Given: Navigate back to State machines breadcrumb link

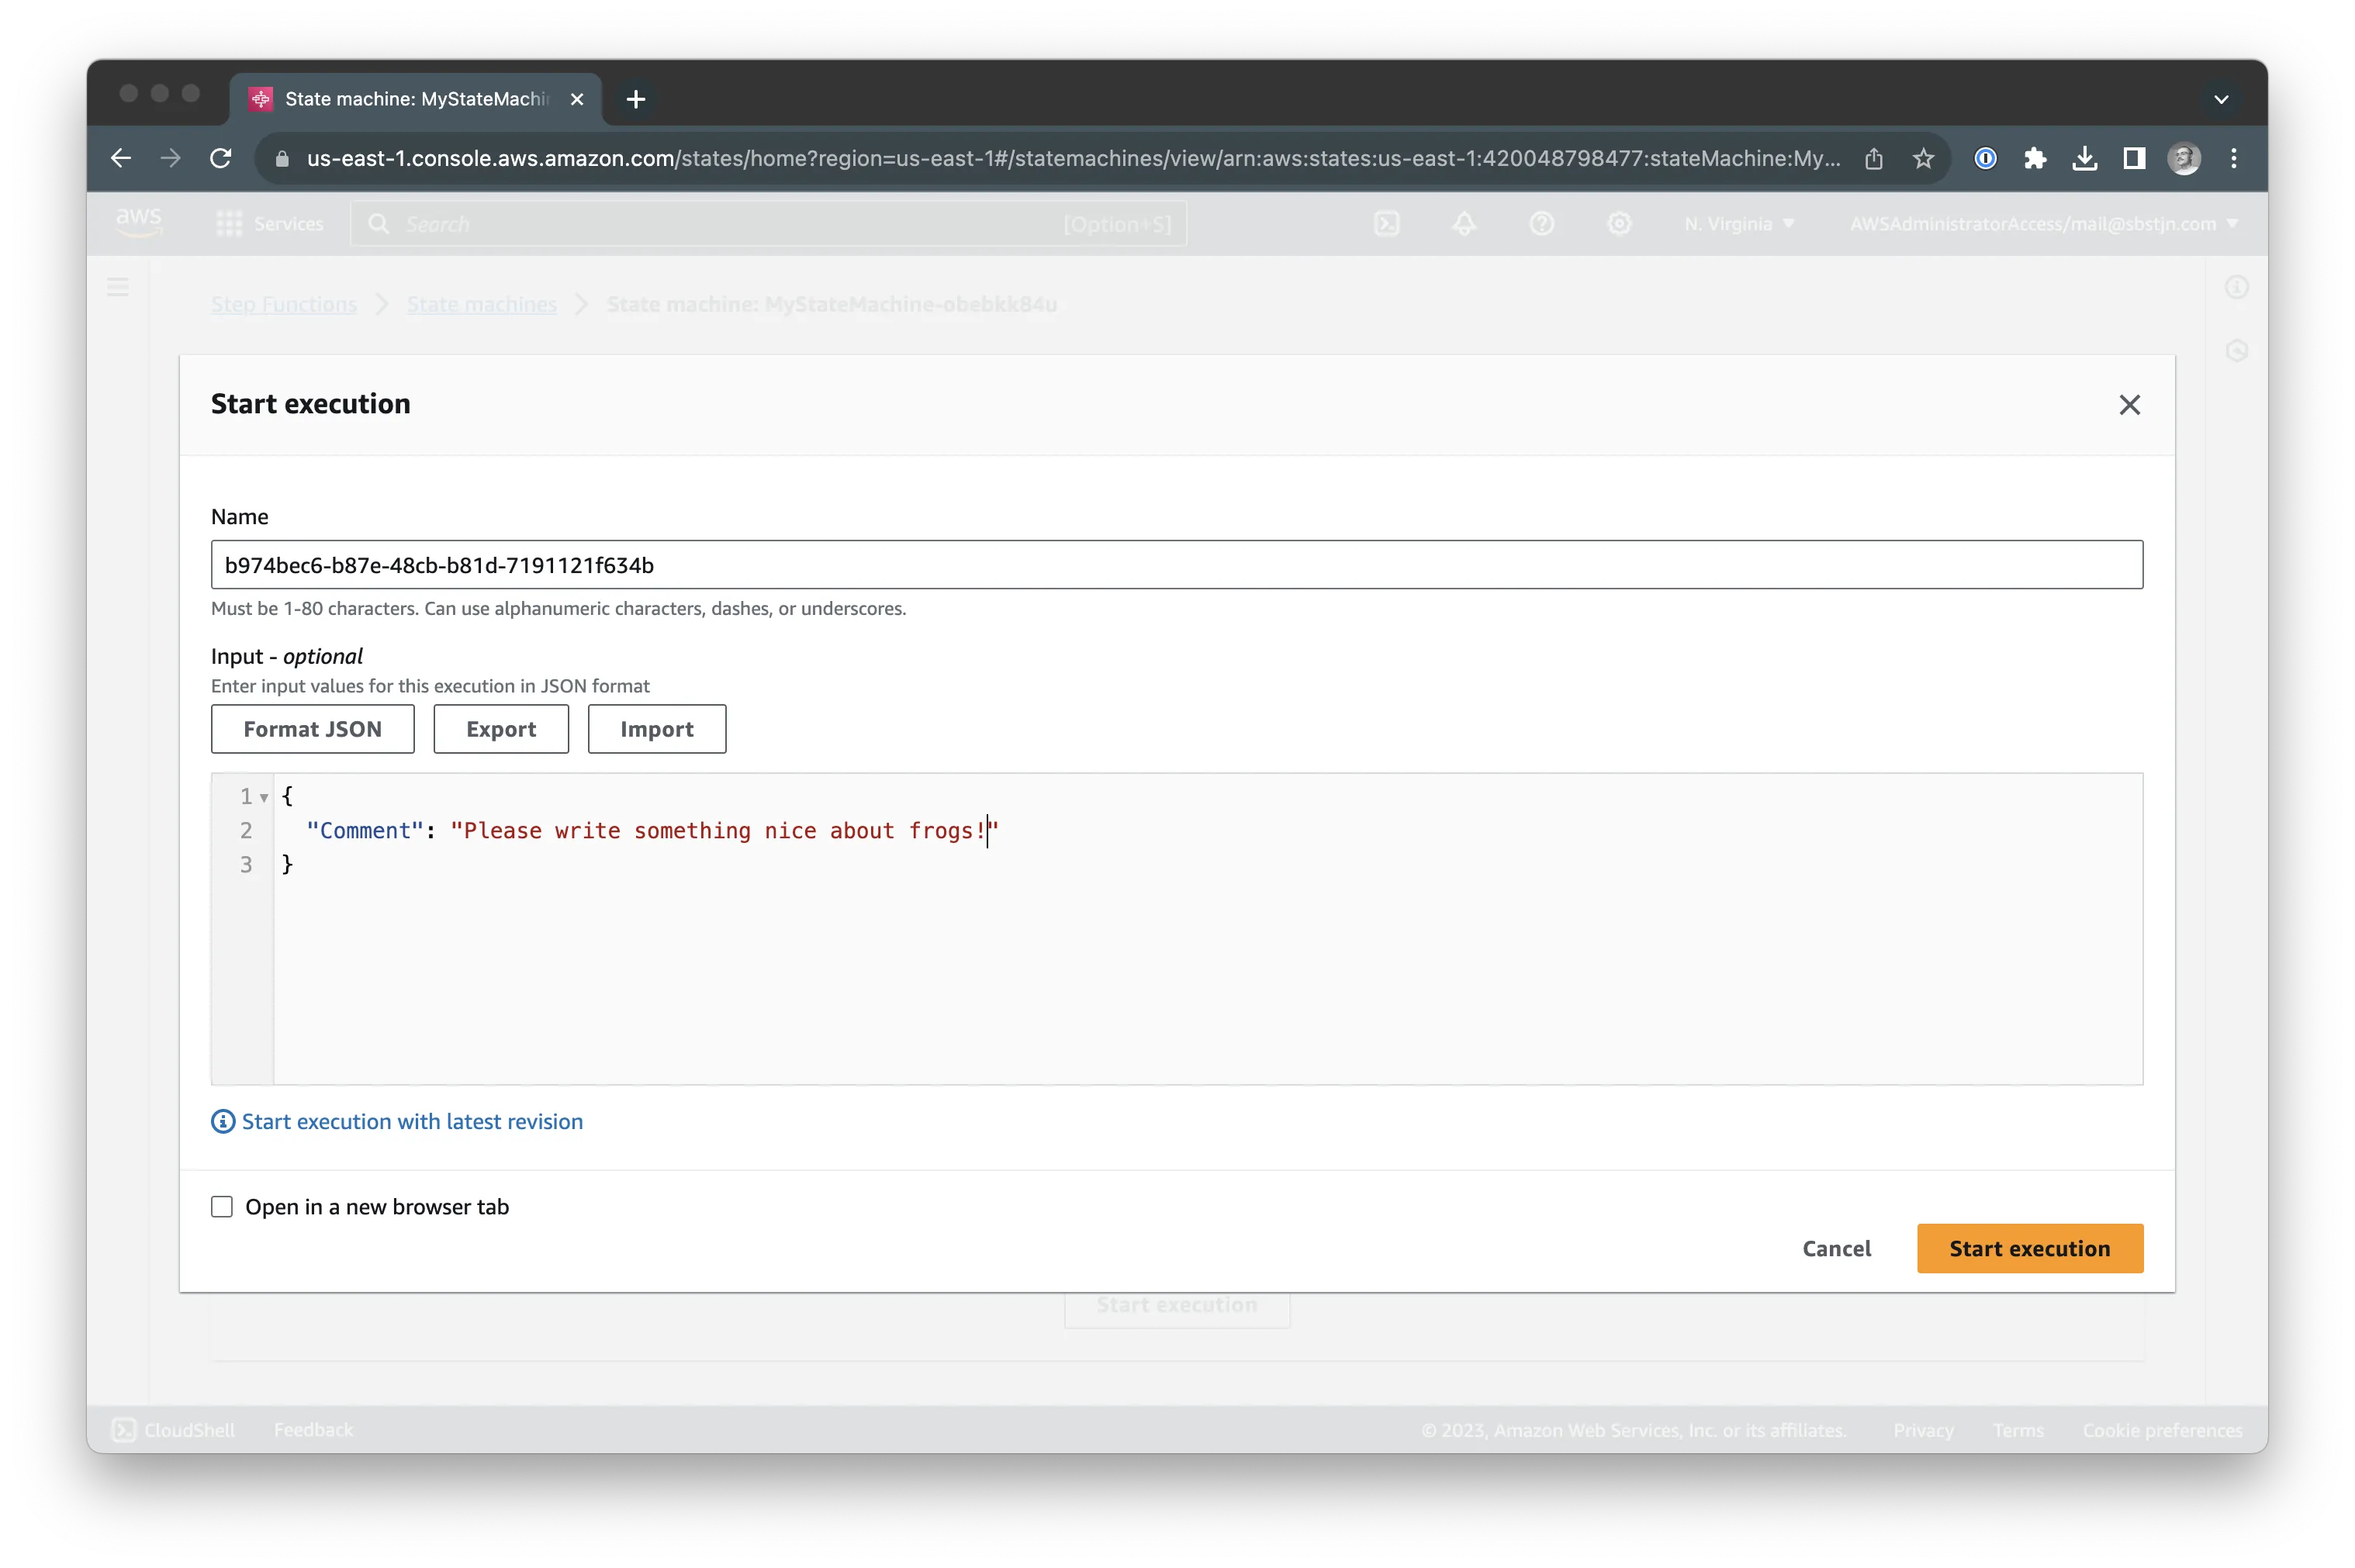Looking at the screenshot, I should 481,304.
